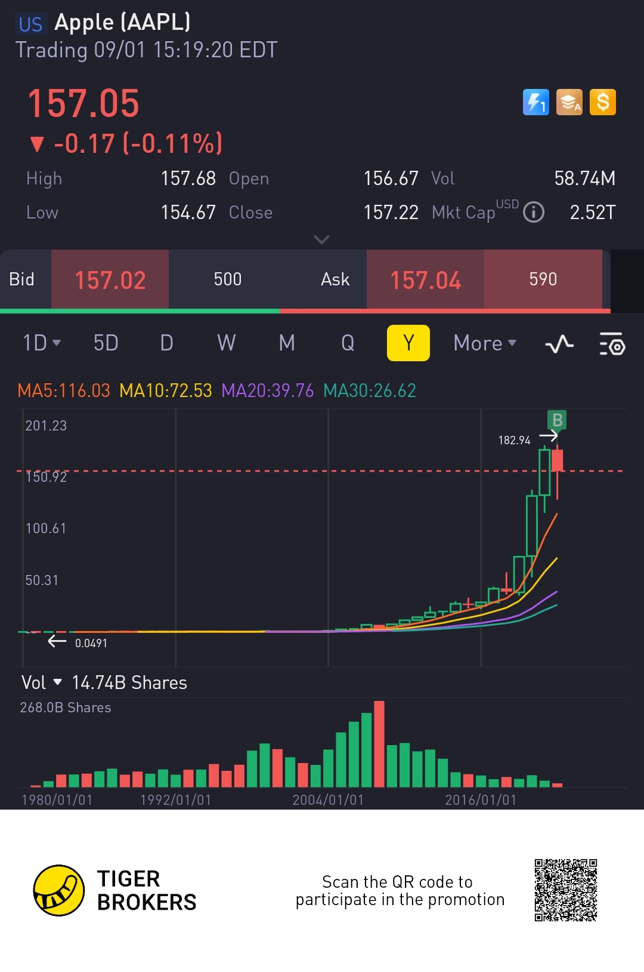The height and width of the screenshot is (972, 644).
Task: Switch to the M monthly chart tab
Action: pos(287,343)
